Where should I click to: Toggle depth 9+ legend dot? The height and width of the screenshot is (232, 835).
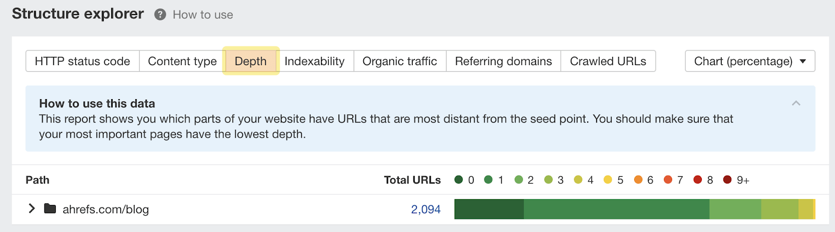click(727, 179)
